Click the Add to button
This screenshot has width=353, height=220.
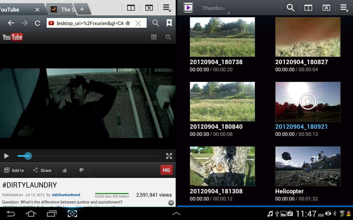tap(14, 170)
